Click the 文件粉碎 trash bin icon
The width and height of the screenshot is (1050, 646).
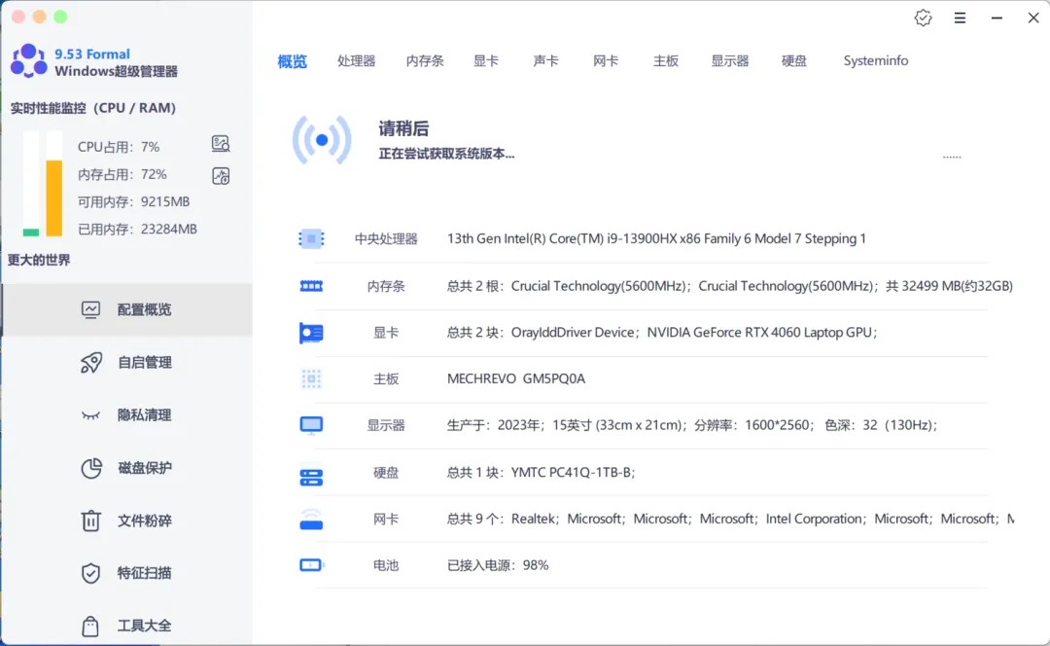click(90, 520)
